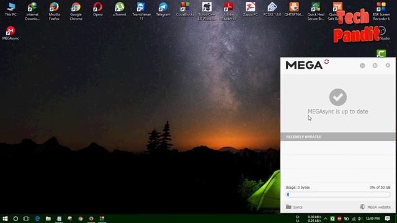
Task: Click the round icon left of pause icon
Action: [362, 66]
